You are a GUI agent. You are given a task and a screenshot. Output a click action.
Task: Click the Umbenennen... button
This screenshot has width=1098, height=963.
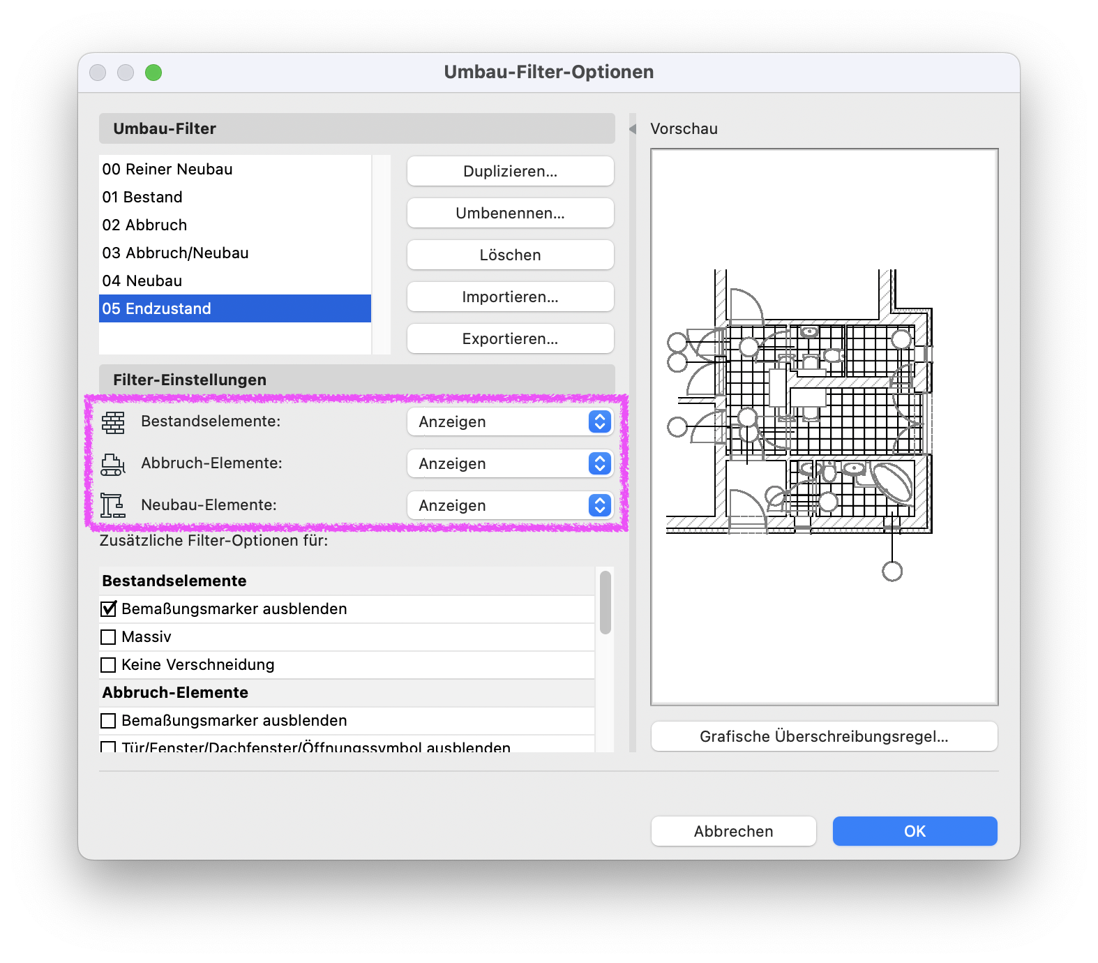click(510, 213)
